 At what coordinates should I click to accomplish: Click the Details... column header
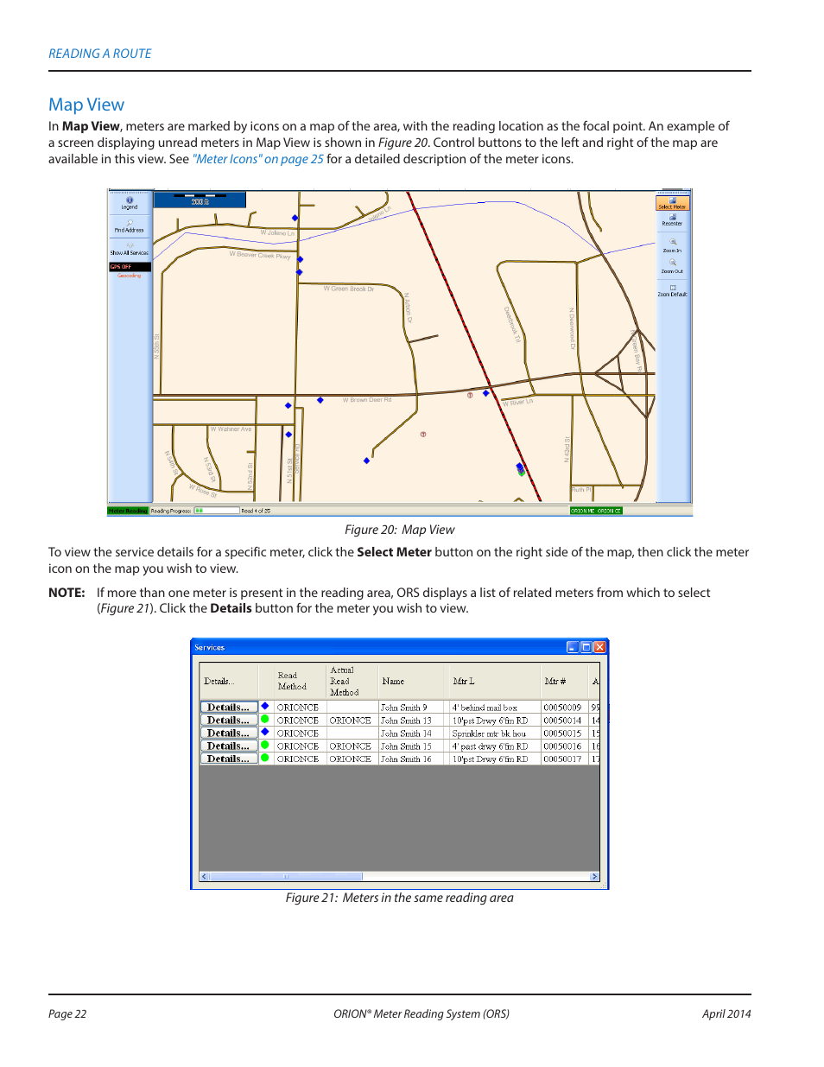(x=229, y=681)
